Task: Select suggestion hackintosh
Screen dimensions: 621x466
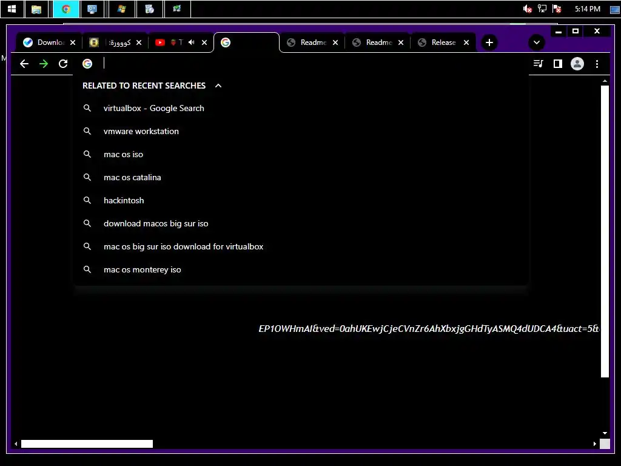Action: pyautogui.click(x=301, y=200)
